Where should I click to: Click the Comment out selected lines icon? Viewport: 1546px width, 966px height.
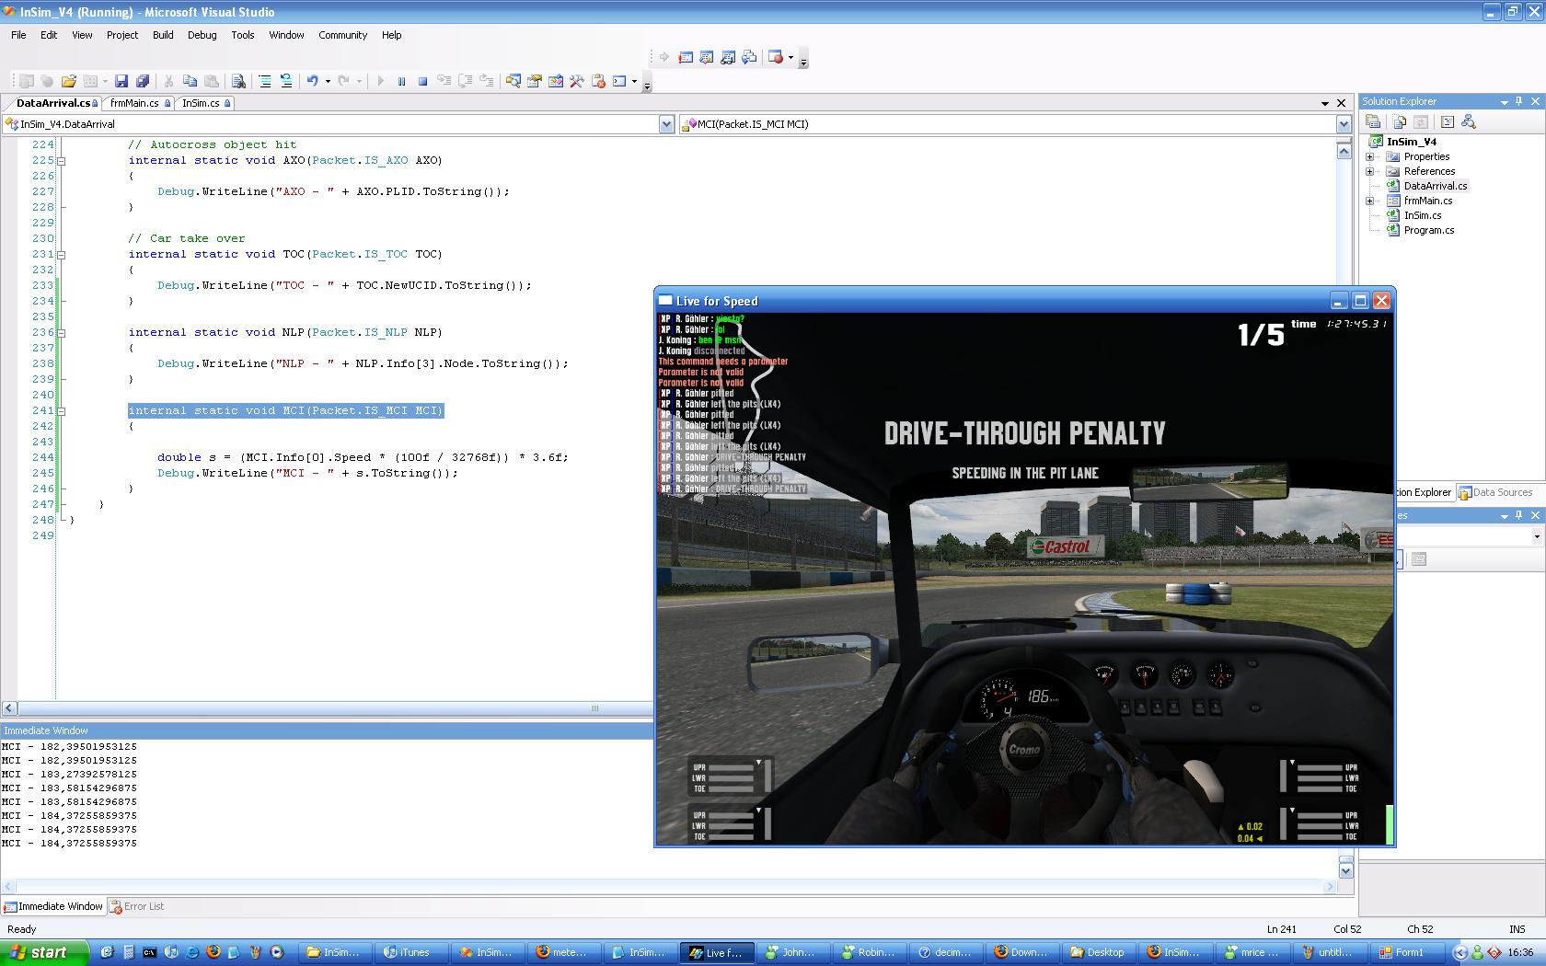265,81
